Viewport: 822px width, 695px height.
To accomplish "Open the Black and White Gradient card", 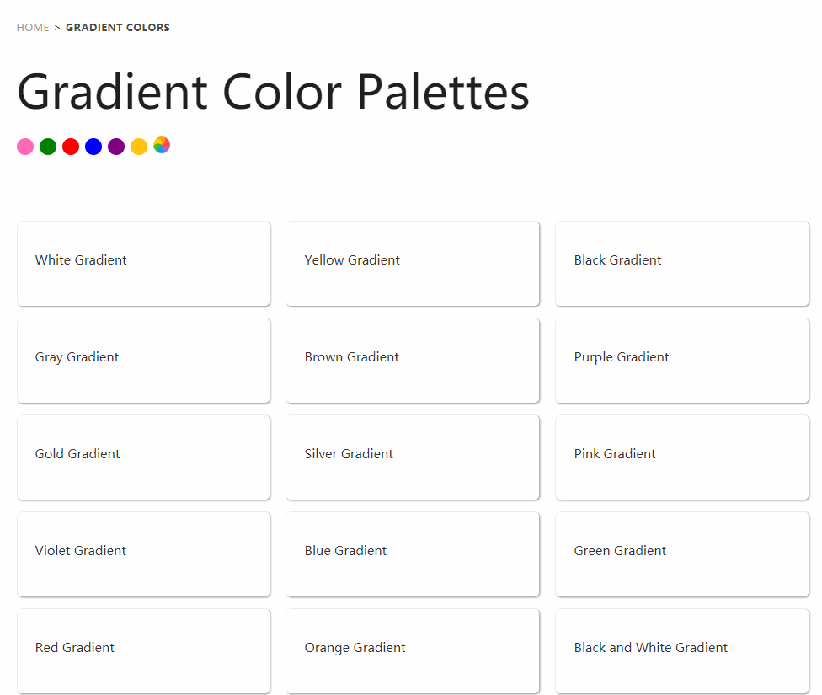I will tap(682, 650).
